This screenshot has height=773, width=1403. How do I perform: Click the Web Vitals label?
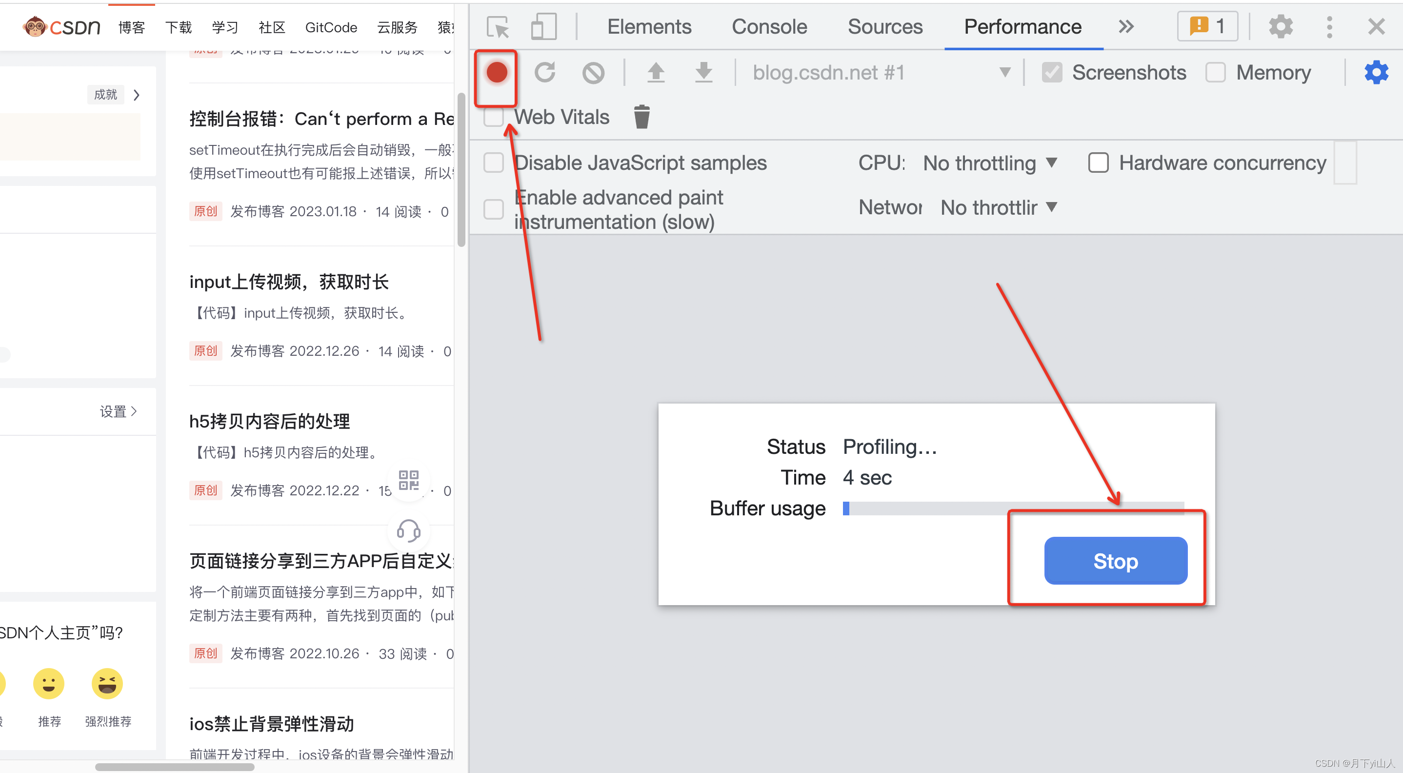click(x=561, y=117)
